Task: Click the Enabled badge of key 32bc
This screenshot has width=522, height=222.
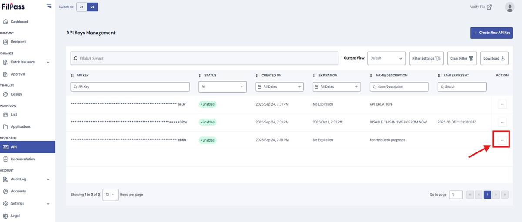Action: pos(207,122)
